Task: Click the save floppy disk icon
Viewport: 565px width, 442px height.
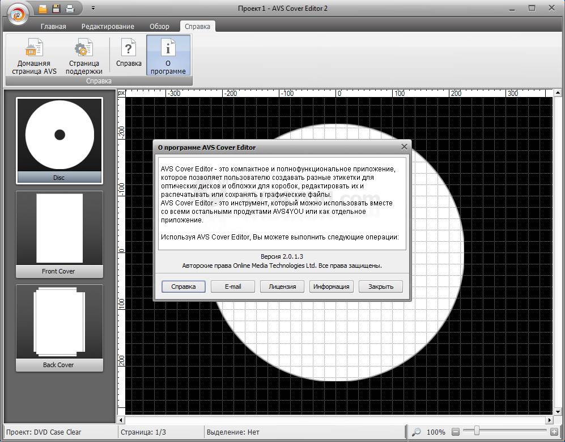Action: pos(56,9)
